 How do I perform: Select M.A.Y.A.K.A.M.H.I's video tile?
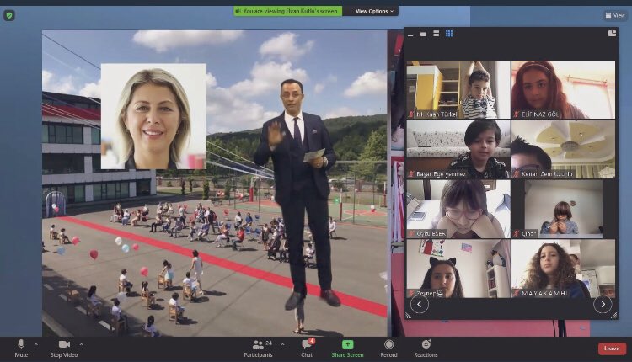pos(564,269)
